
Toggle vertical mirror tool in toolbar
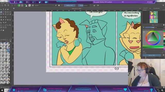[98, 5]
